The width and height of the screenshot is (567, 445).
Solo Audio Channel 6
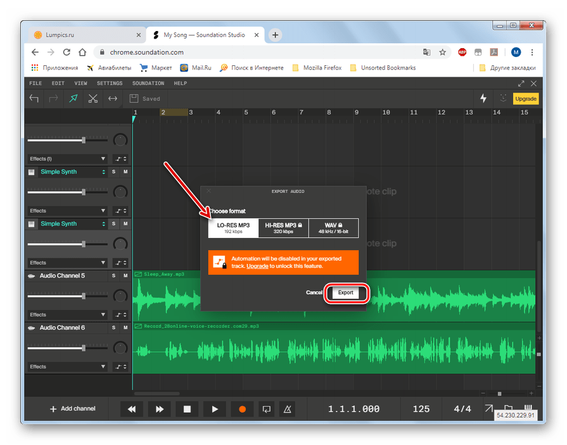point(114,328)
